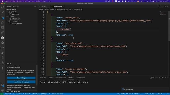Open Git Graph from status bar
170x95 pixels.
pyautogui.click(x=44, y=94)
